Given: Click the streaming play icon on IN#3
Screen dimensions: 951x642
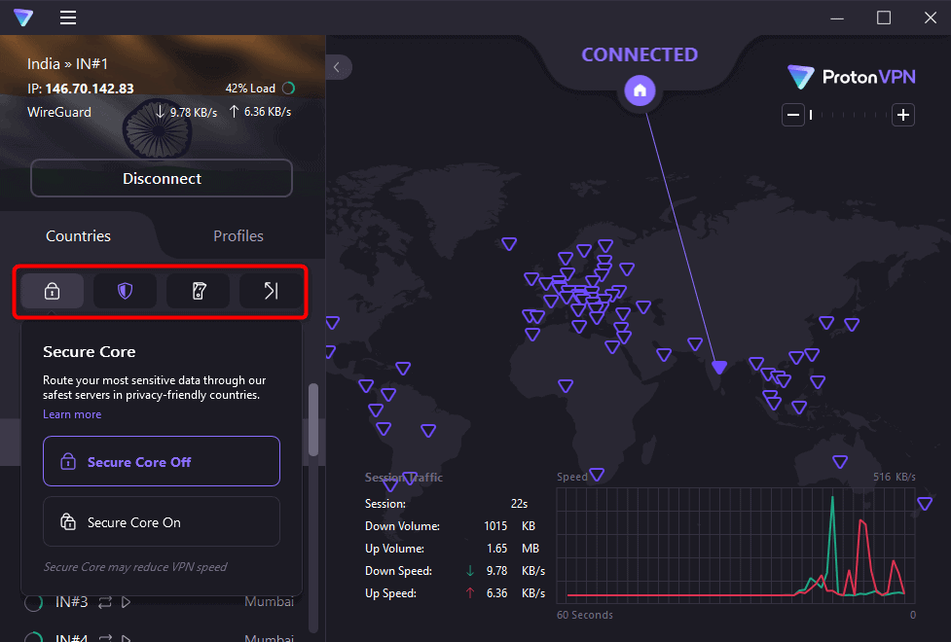Looking at the screenshot, I should (x=126, y=602).
